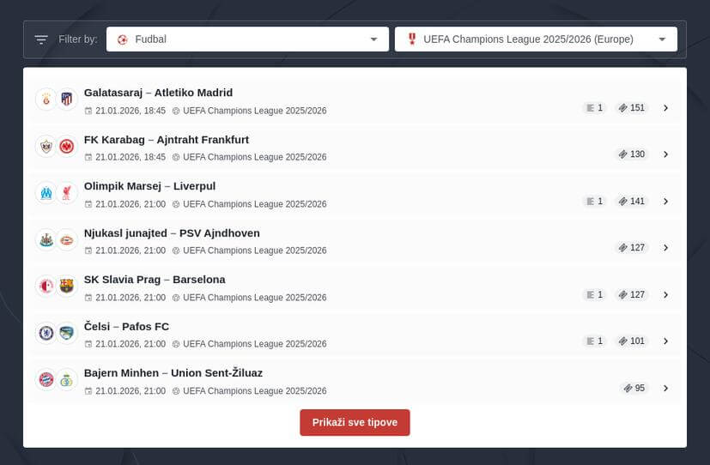Open the UEFA Champions League competition dropdown
The height and width of the screenshot is (465, 710).
[x=536, y=39]
